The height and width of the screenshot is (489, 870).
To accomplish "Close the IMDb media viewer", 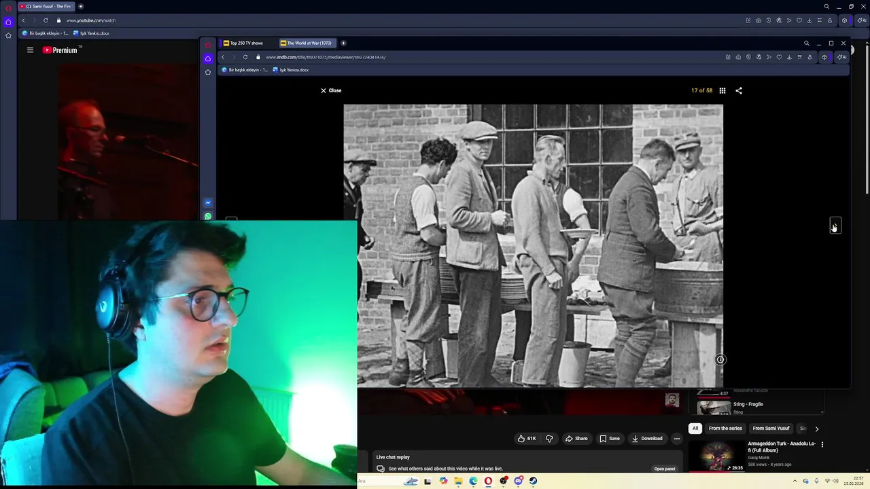I will [331, 90].
